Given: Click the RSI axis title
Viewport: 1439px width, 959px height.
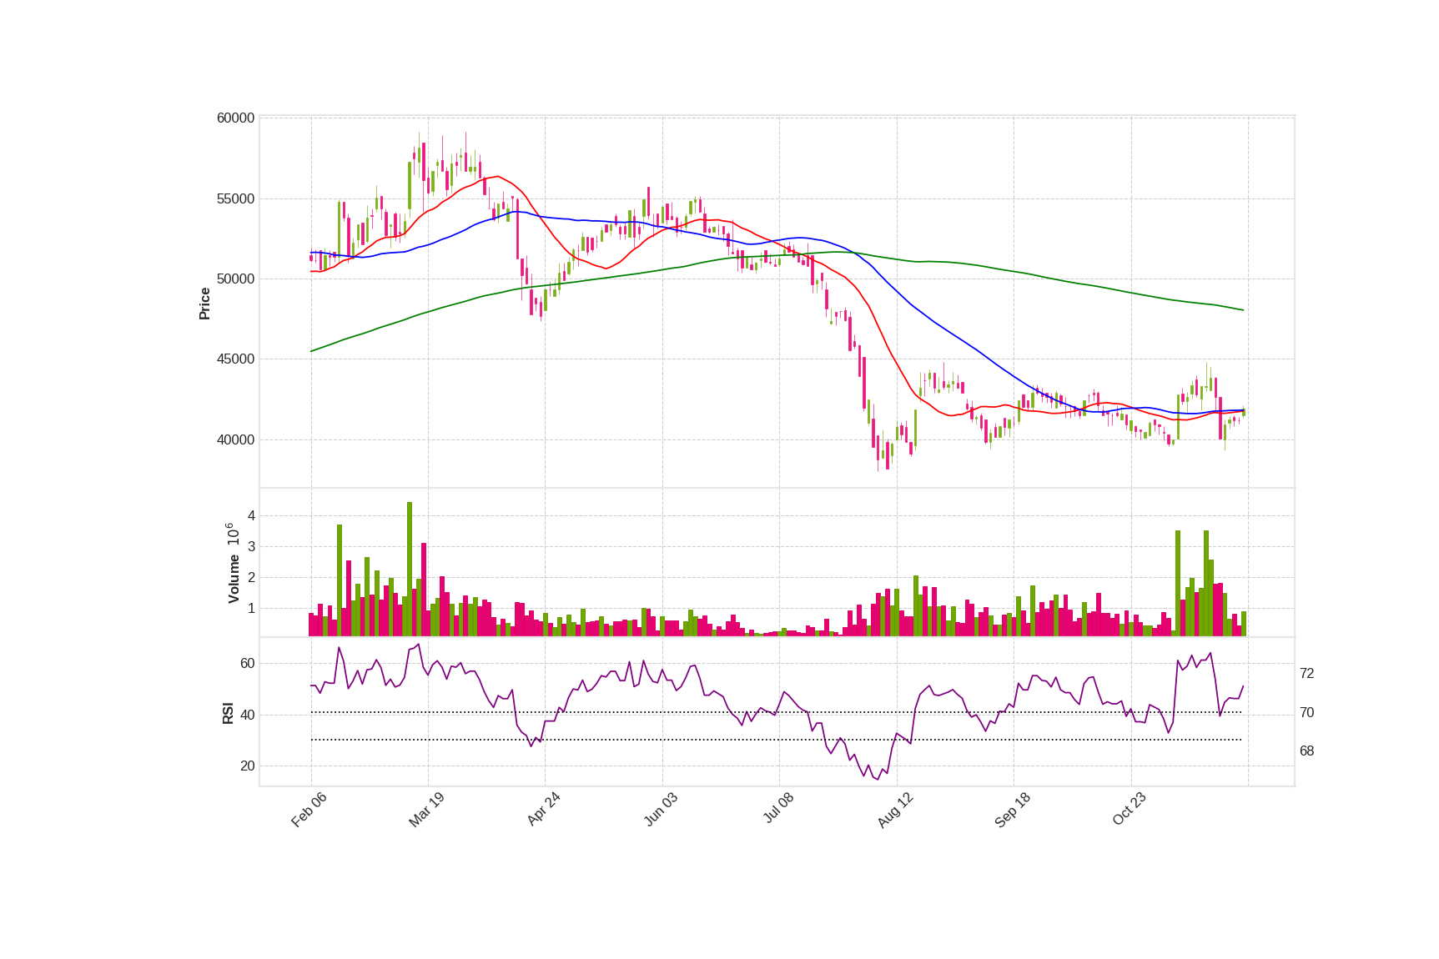Looking at the screenshot, I should (x=228, y=713).
